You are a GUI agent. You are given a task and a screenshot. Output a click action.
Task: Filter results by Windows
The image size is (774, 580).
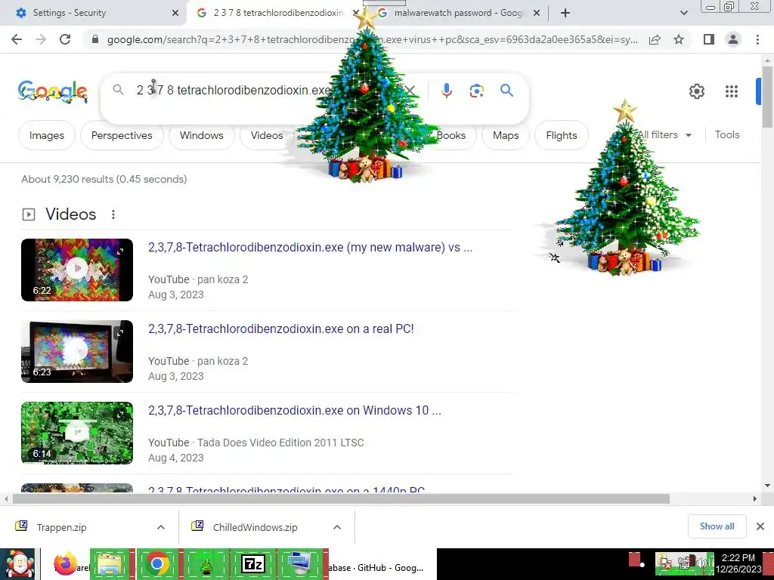[201, 135]
